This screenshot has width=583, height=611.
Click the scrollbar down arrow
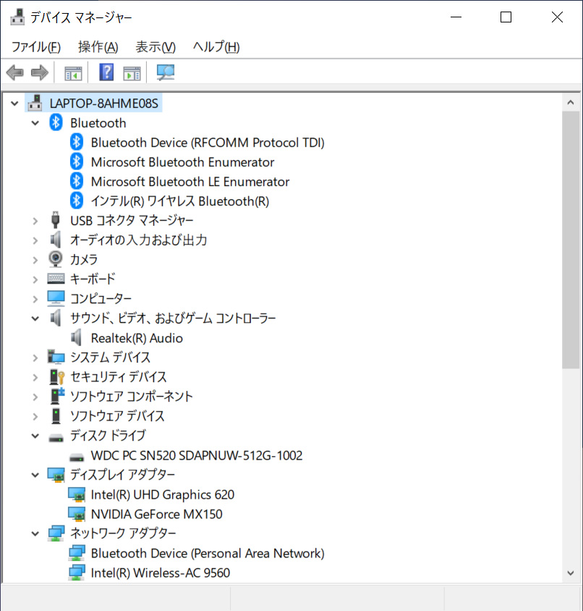pyautogui.click(x=571, y=572)
